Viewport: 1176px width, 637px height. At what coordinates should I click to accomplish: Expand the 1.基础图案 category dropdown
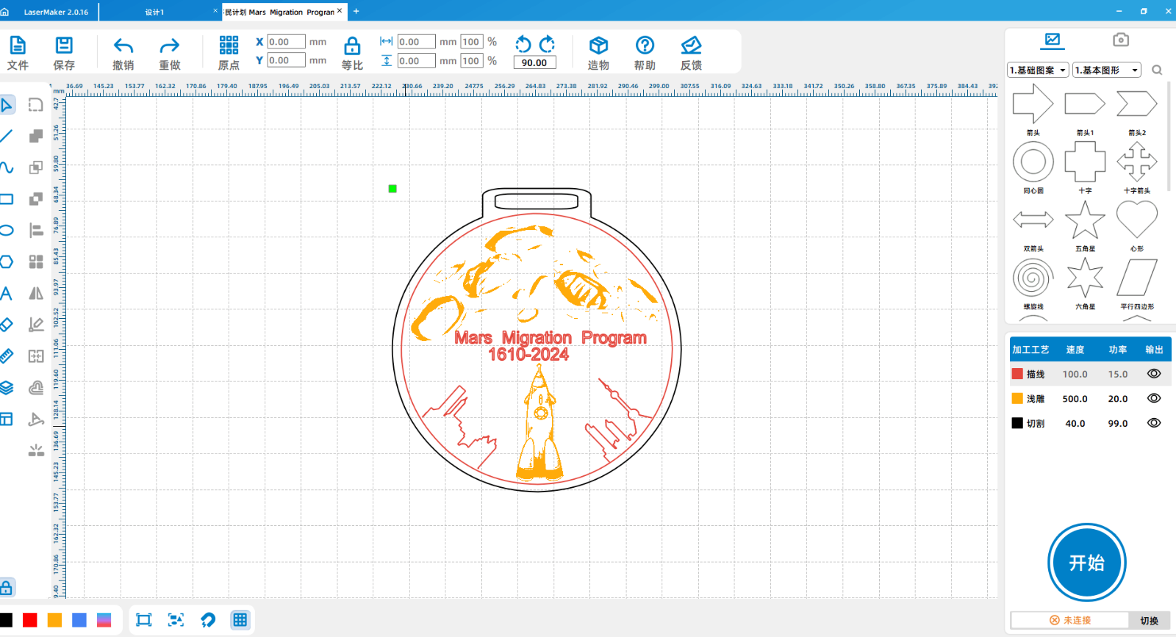point(1037,71)
